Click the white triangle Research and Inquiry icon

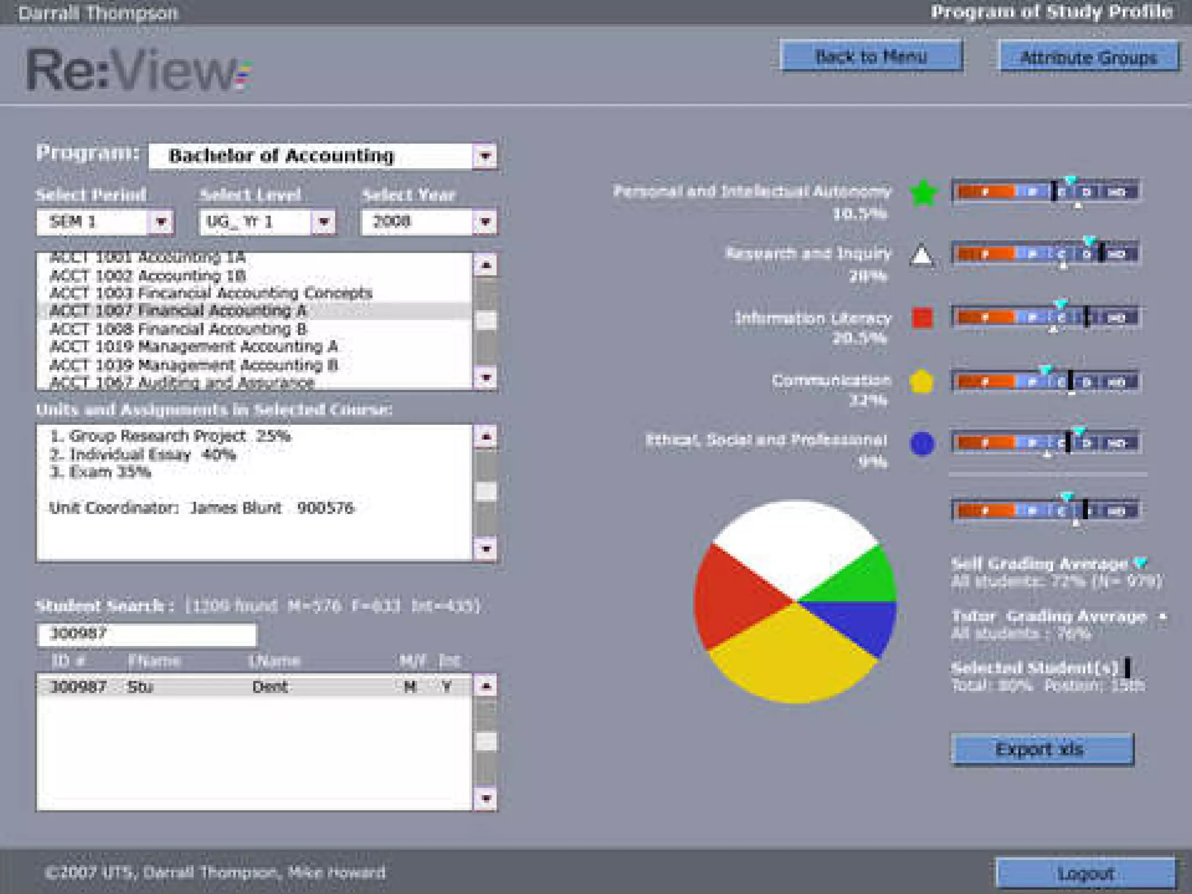click(923, 256)
